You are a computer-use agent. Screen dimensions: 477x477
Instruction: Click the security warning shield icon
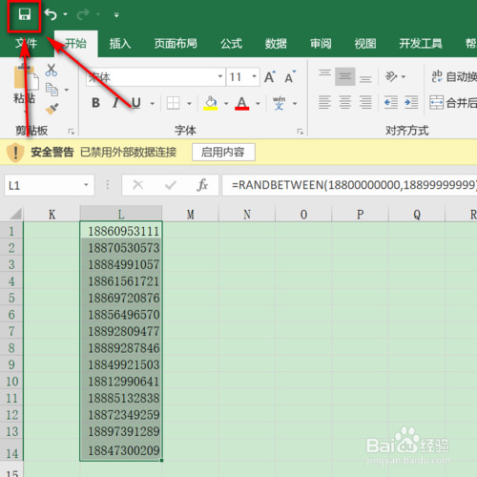click(x=15, y=153)
